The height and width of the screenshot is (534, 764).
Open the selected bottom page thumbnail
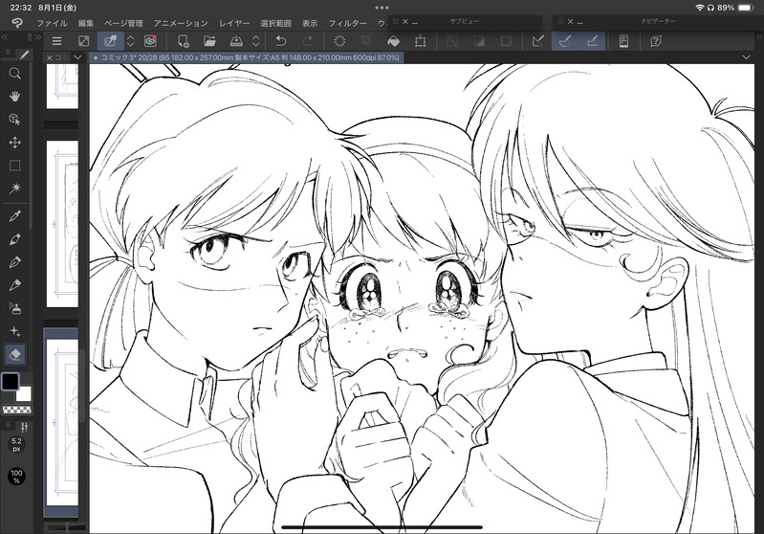pos(62,423)
